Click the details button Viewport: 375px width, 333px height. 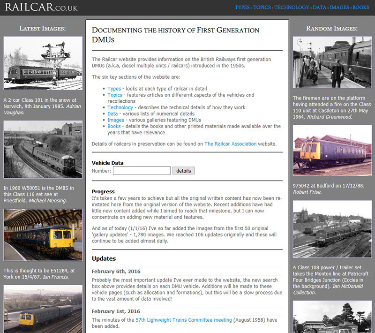tap(183, 171)
